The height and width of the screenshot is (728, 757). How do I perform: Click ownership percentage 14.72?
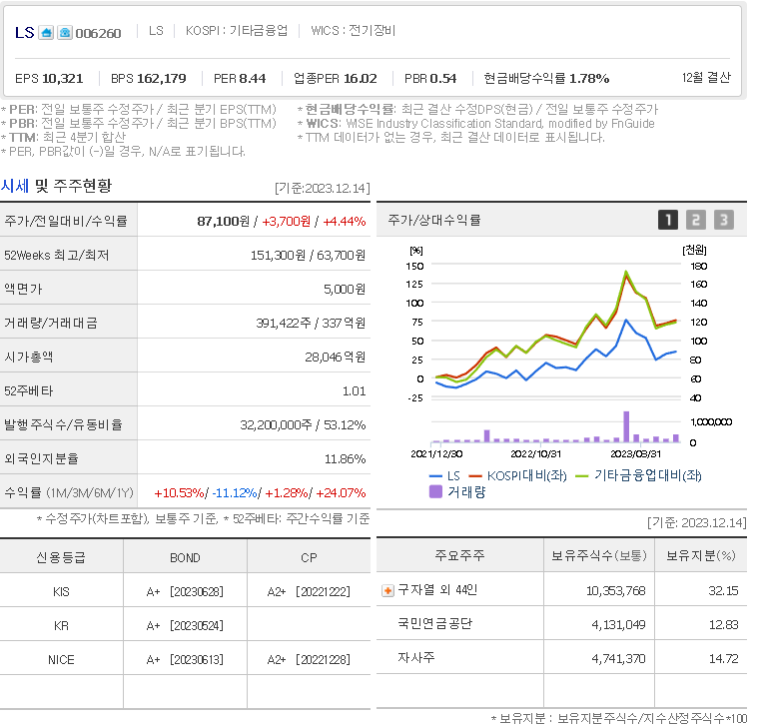pos(723,658)
